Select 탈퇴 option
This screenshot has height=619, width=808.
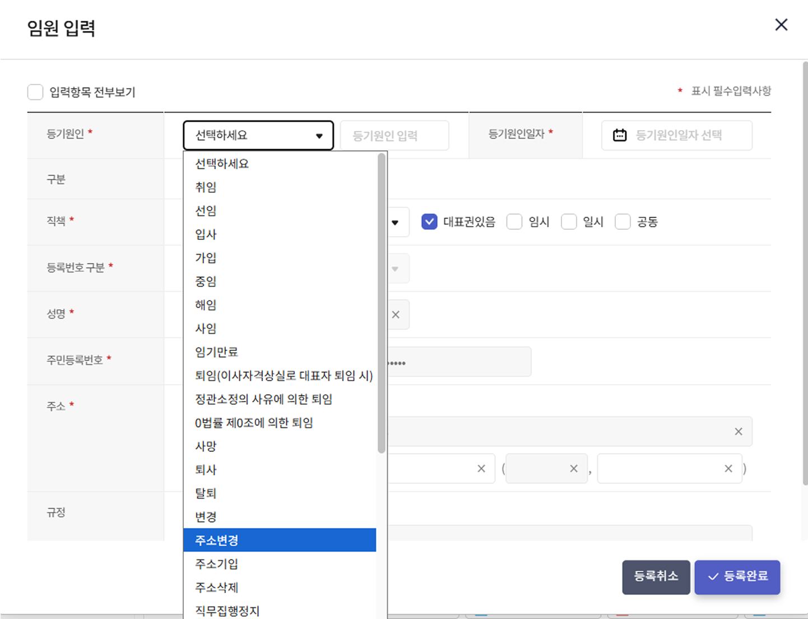280,493
